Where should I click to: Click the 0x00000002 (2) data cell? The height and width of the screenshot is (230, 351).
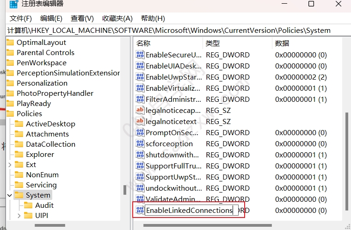(301, 77)
